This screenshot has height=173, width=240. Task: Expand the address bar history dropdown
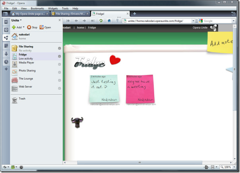(x=194, y=21)
